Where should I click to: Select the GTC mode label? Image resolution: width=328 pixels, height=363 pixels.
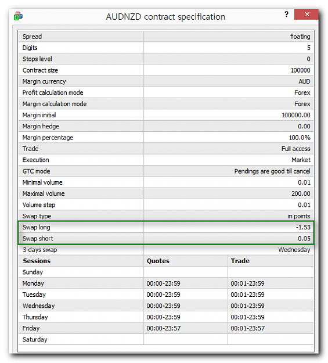point(36,171)
